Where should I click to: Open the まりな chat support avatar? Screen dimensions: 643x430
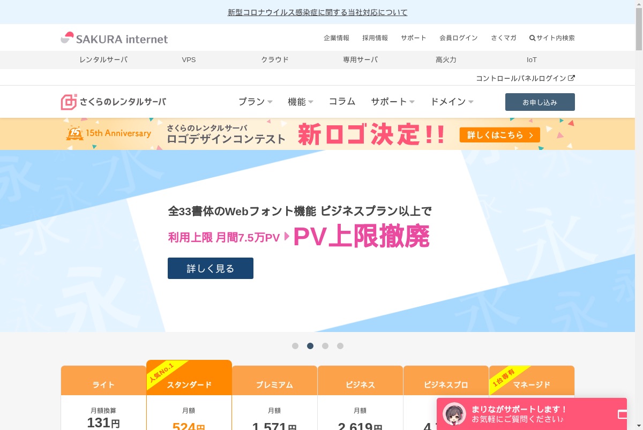[454, 414]
